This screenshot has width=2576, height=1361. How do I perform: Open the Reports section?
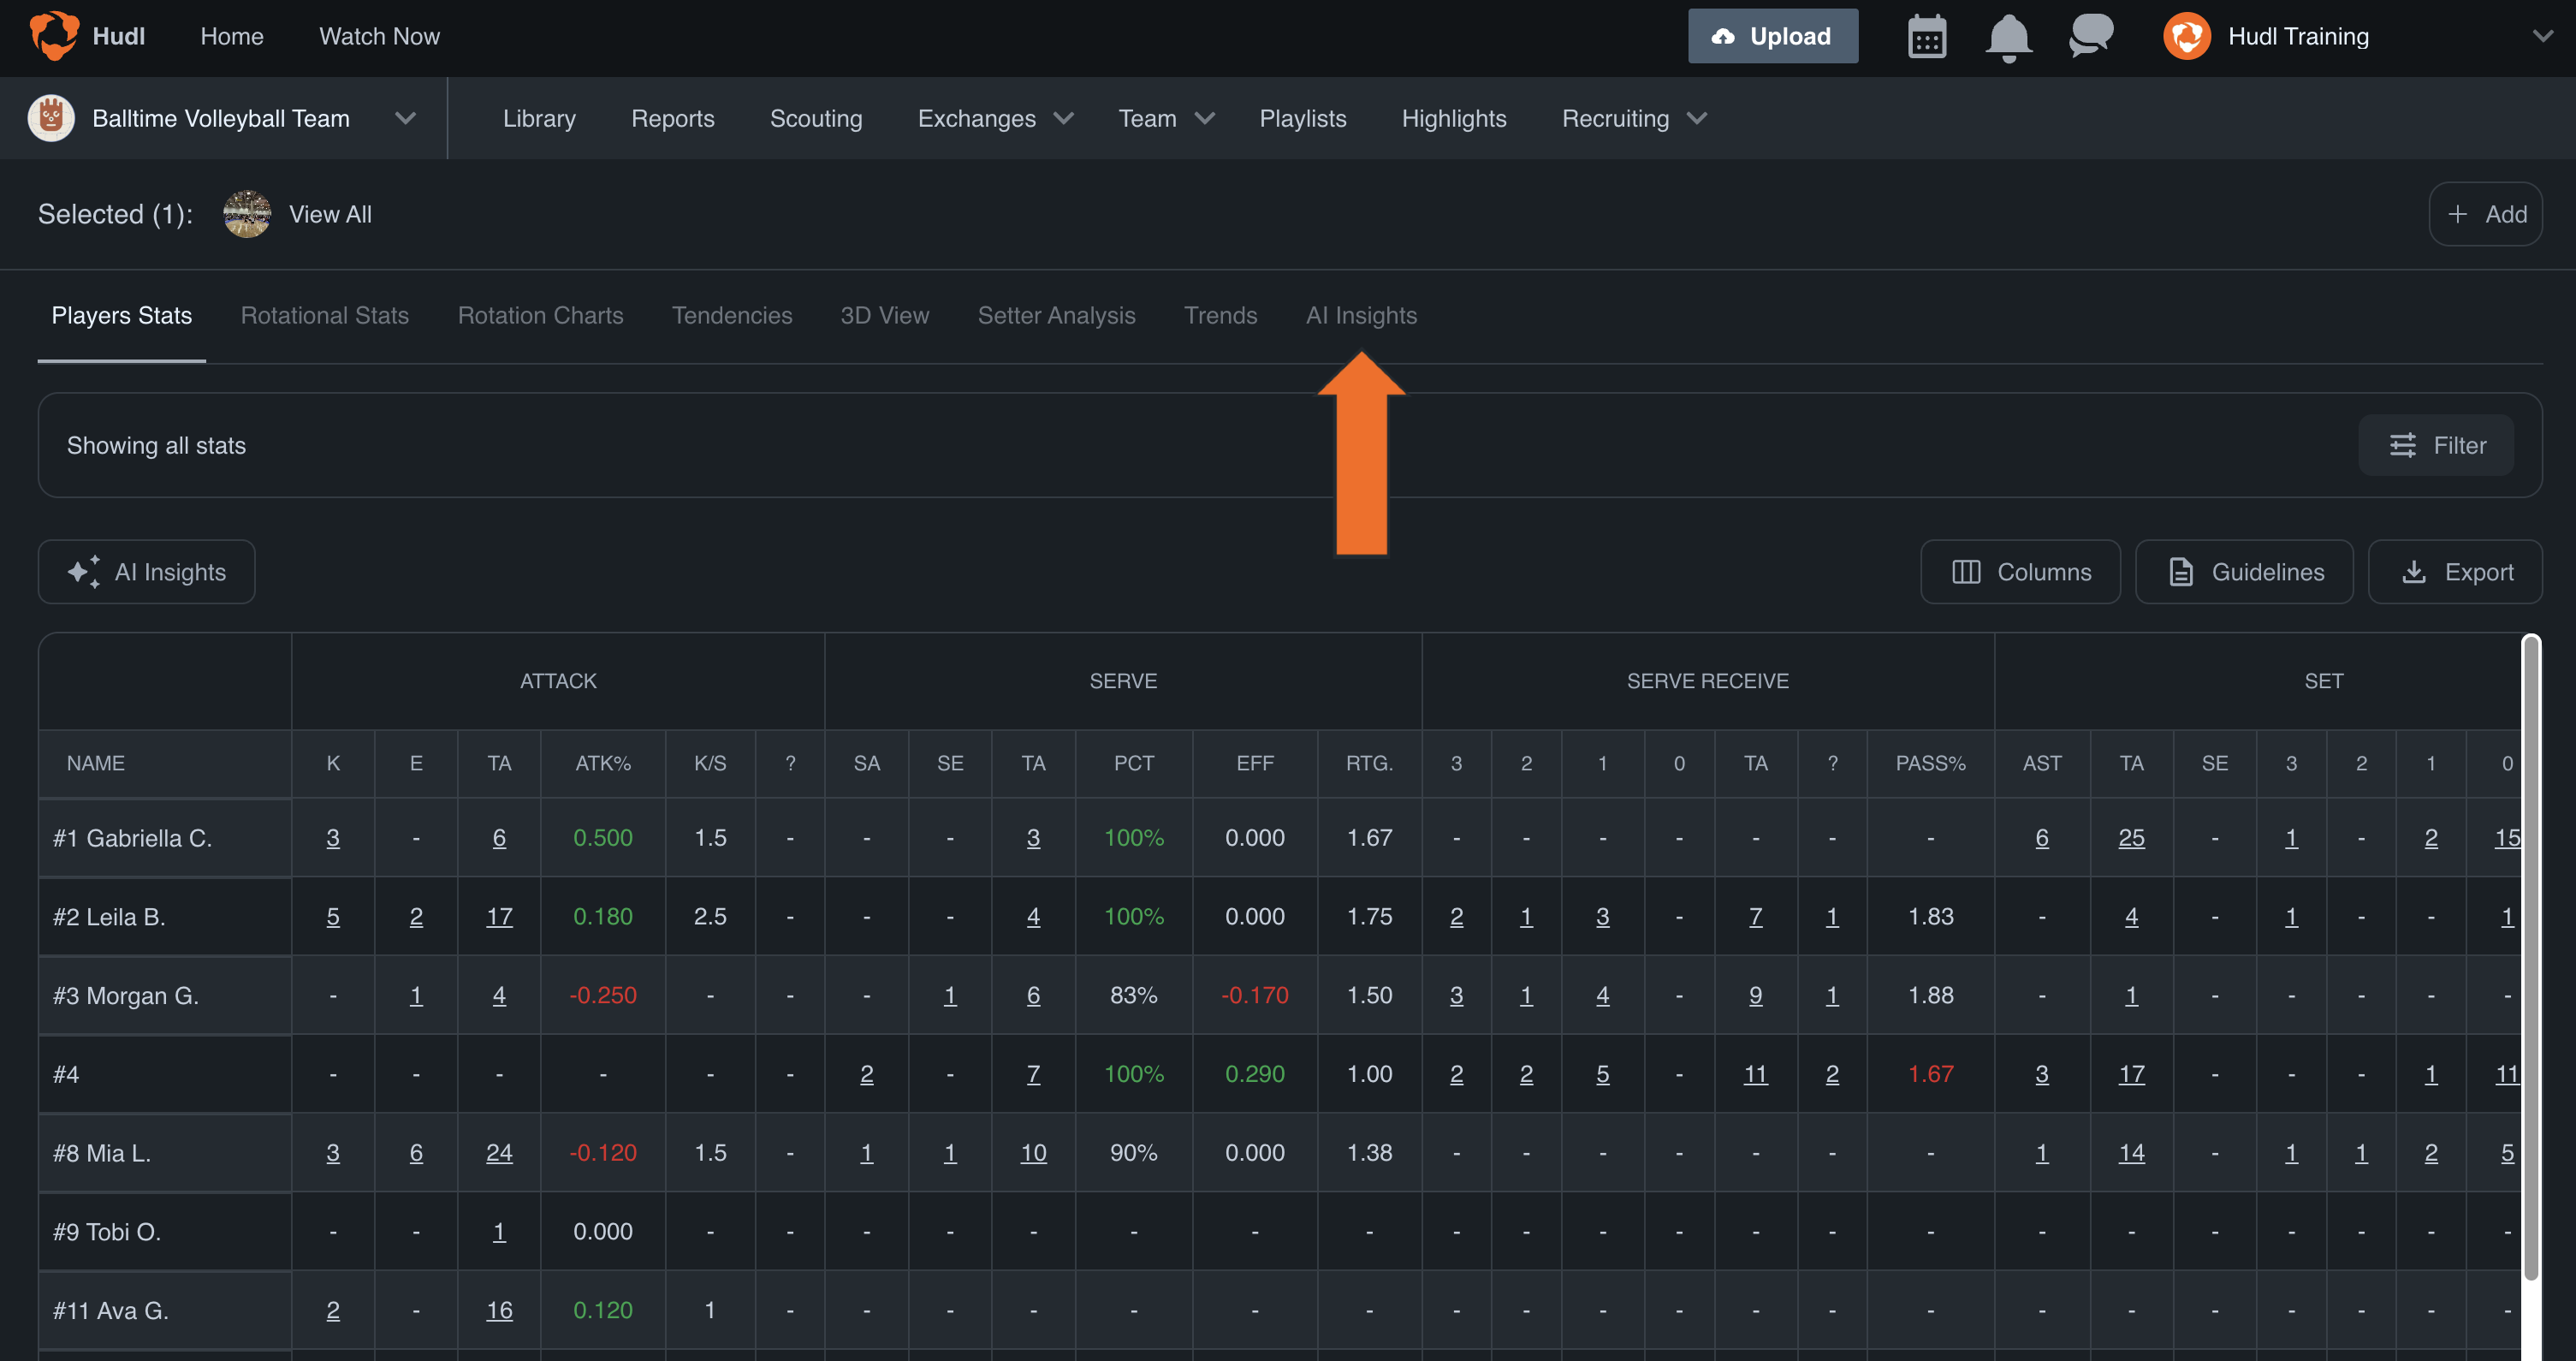coord(672,118)
